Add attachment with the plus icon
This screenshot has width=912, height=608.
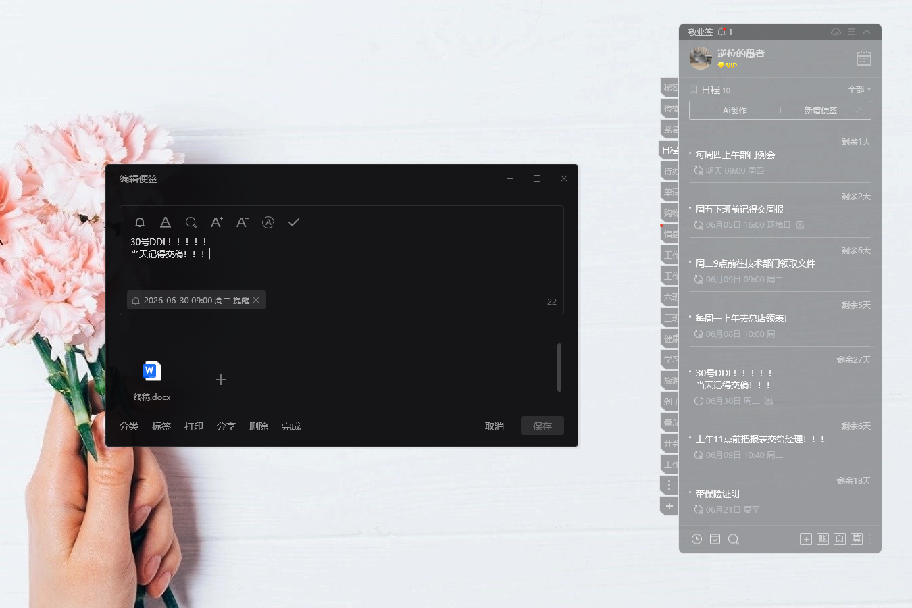221,380
